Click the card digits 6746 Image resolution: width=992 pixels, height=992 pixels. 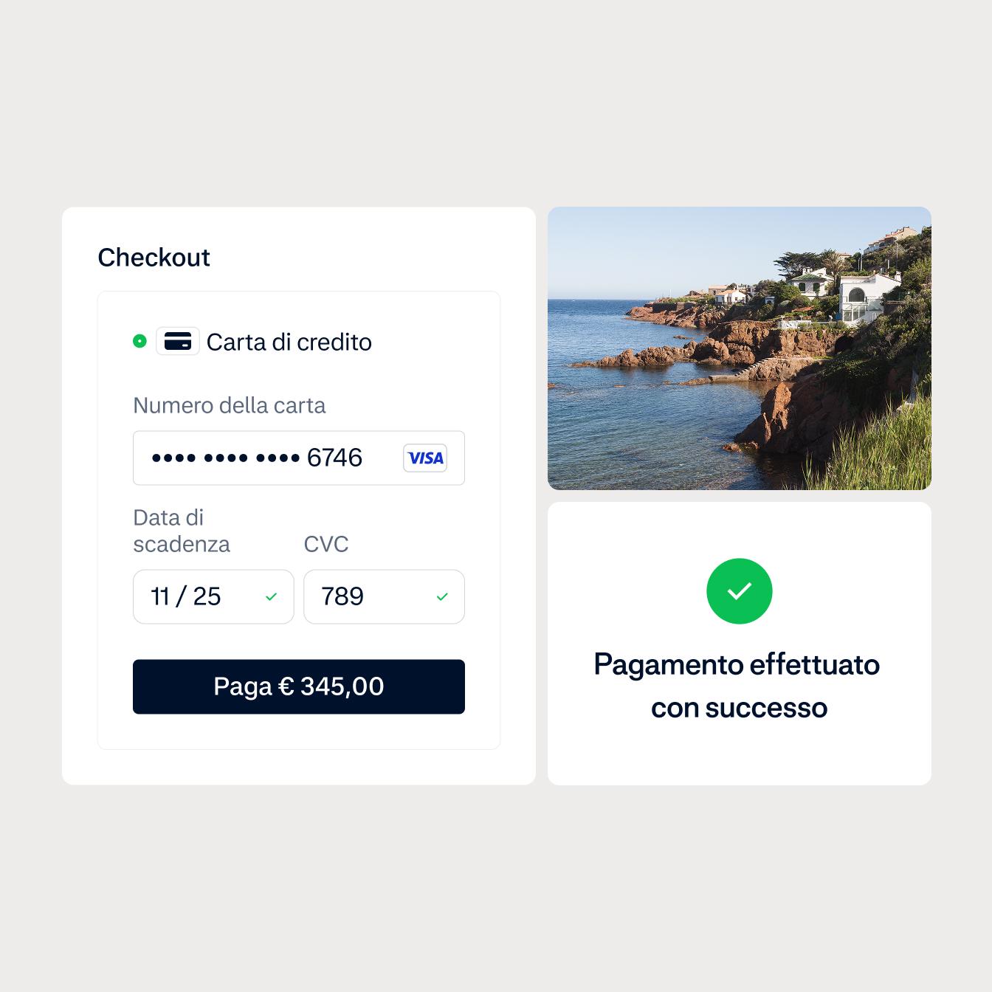(x=334, y=458)
